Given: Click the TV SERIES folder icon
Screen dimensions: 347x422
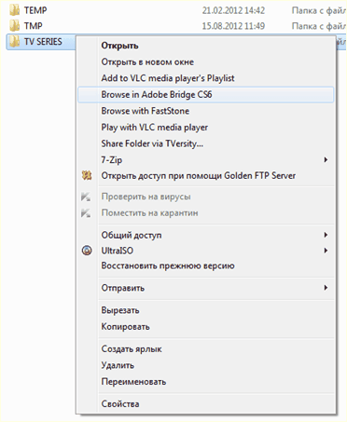Looking at the screenshot, I should pos(14,42).
